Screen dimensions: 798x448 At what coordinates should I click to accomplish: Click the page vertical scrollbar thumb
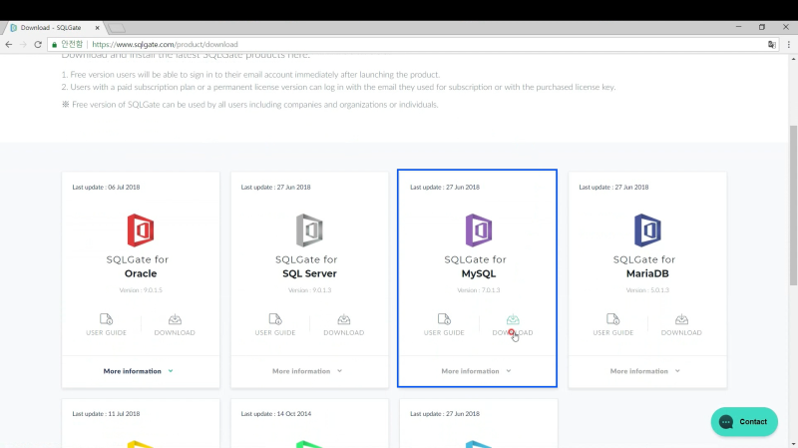point(793,206)
